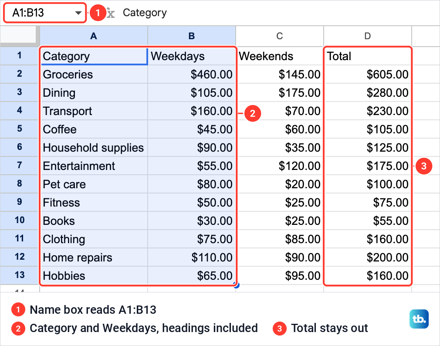This screenshot has height=346, width=440.
Task: Select row 13 header
Action: point(19,275)
